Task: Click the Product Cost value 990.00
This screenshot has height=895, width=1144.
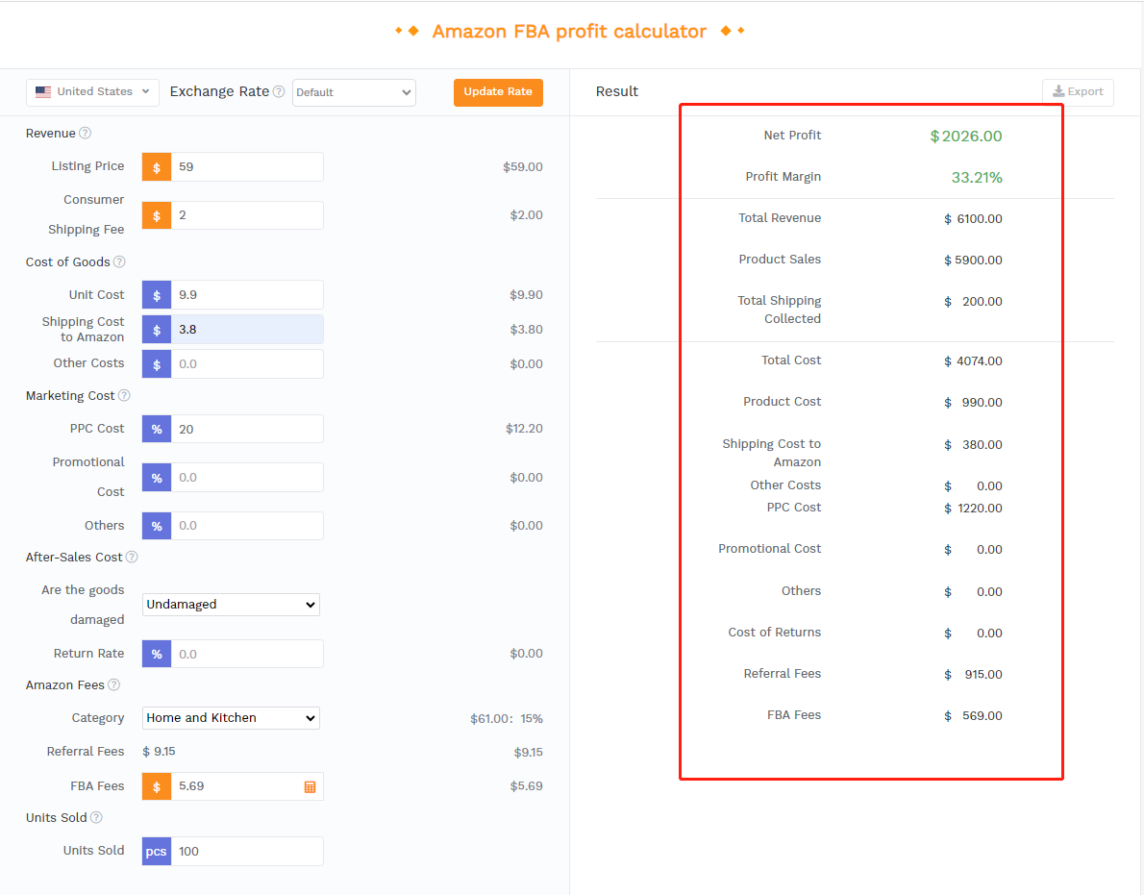Action: 982,403
